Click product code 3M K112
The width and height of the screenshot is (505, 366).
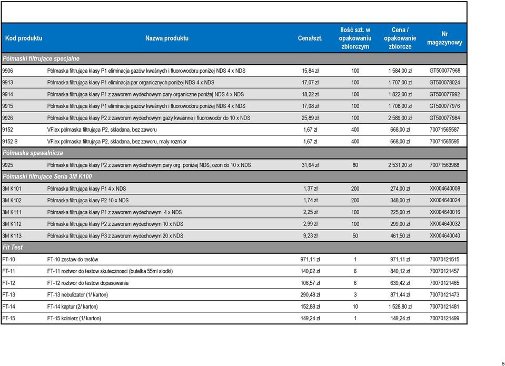click(12, 224)
